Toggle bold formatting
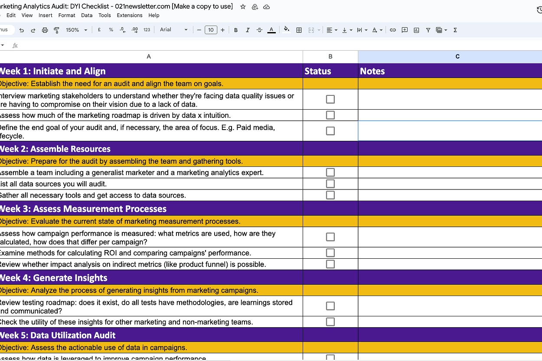542x361 pixels. click(236, 30)
